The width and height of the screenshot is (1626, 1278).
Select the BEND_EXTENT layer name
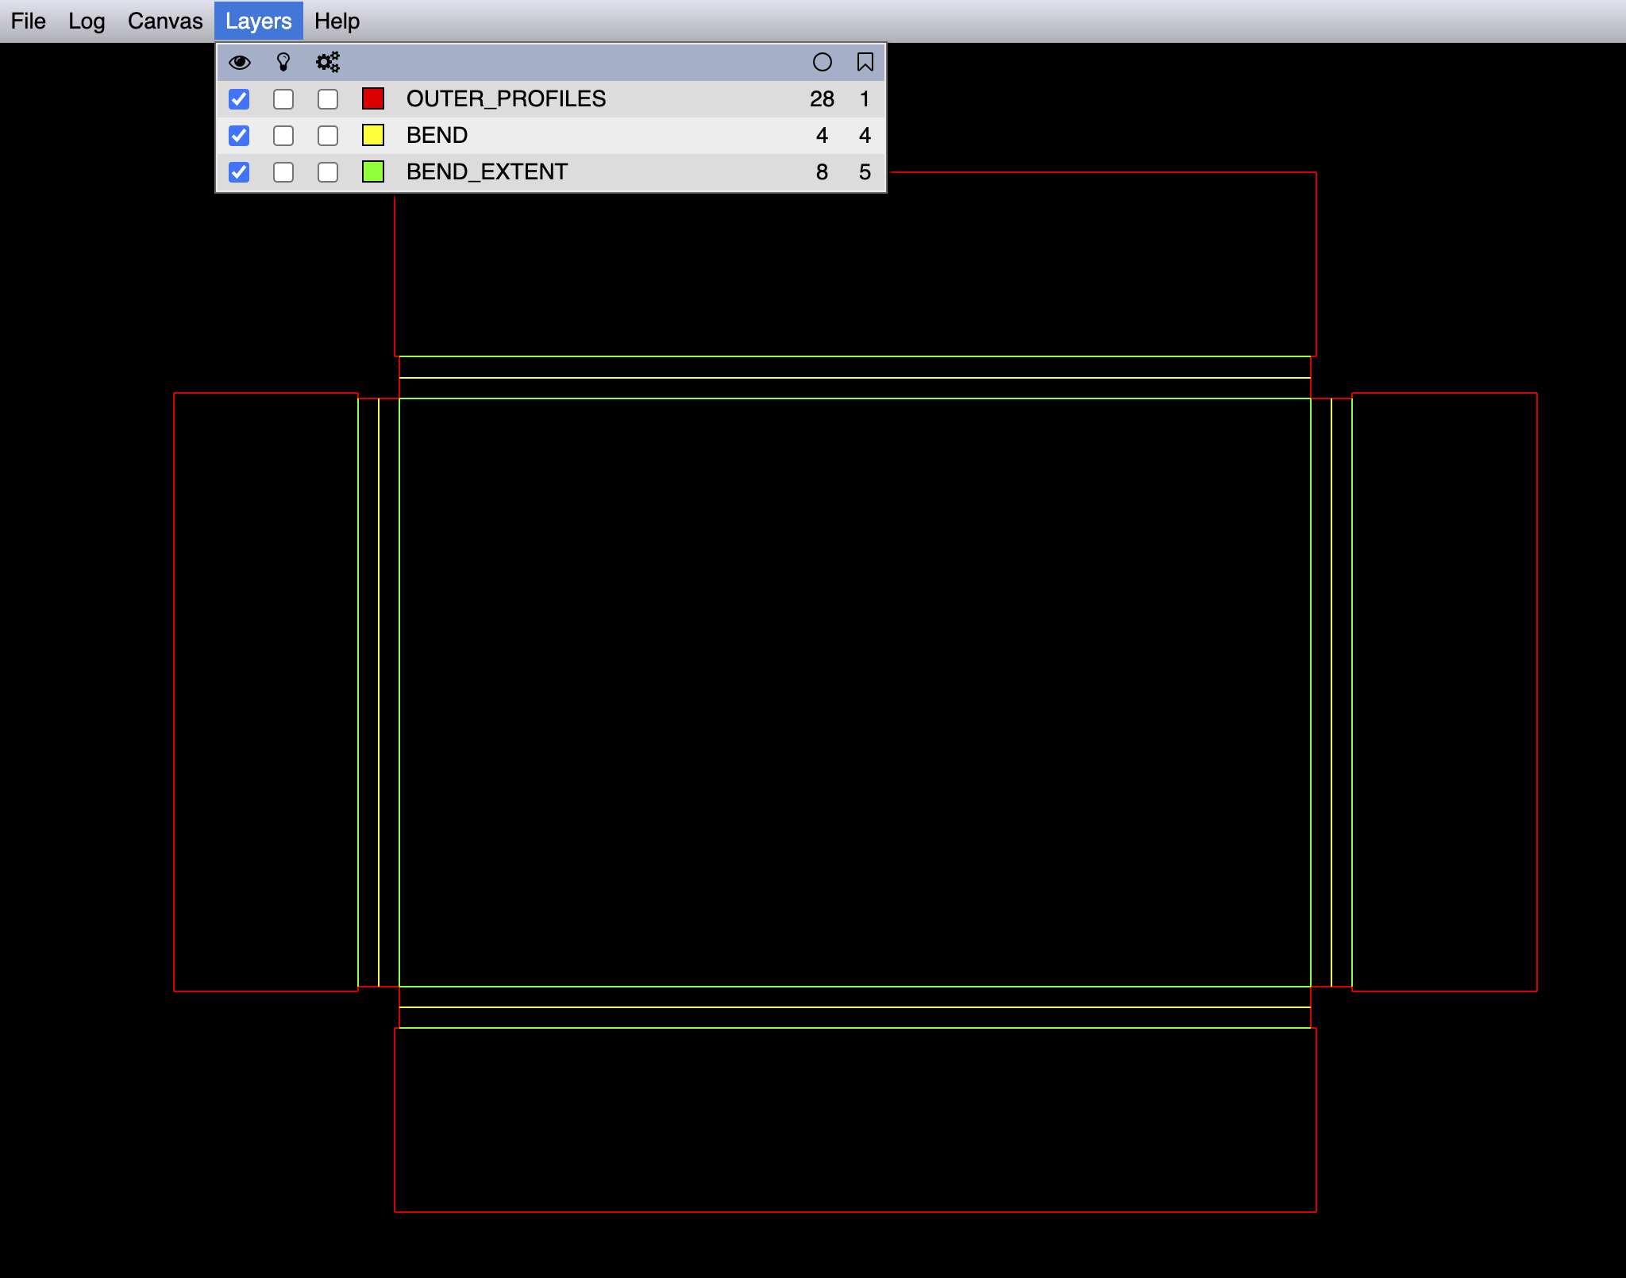tap(487, 171)
